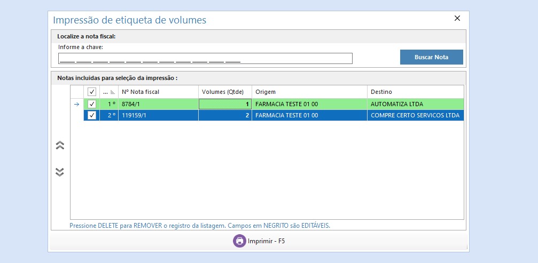
Task: Click the row indicator arrow beside first note
Action: (76, 104)
